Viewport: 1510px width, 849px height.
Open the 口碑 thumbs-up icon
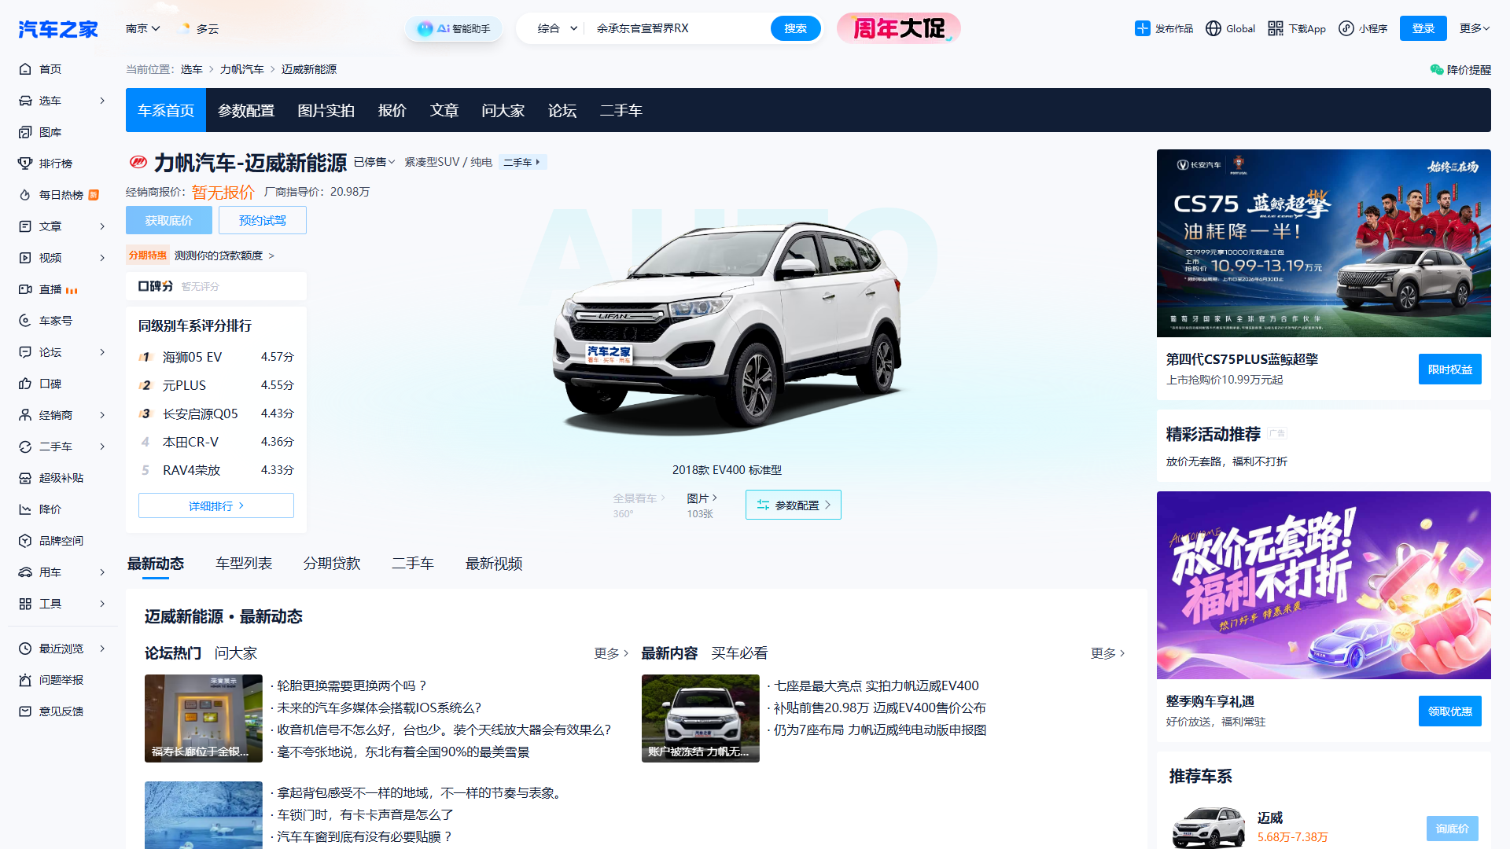[x=25, y=384]
